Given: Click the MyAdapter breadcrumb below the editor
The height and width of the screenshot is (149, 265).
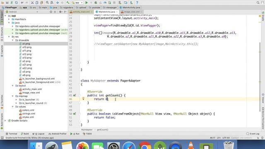Looking at the screenshot, I should 87,130.
